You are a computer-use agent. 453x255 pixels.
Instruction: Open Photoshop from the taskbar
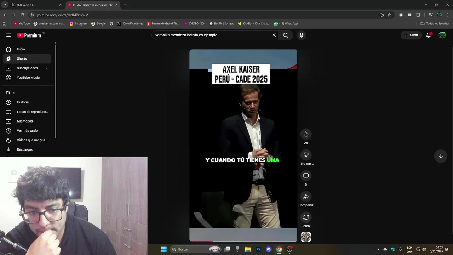tap(258, 249)
